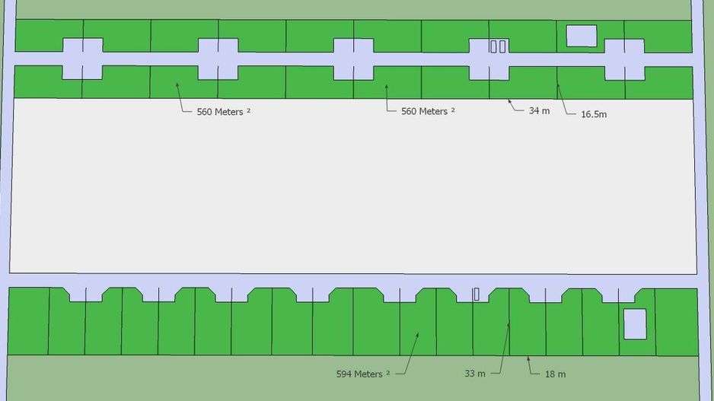
Task: Select the olive green strip along the bottom
Action: 228,378
